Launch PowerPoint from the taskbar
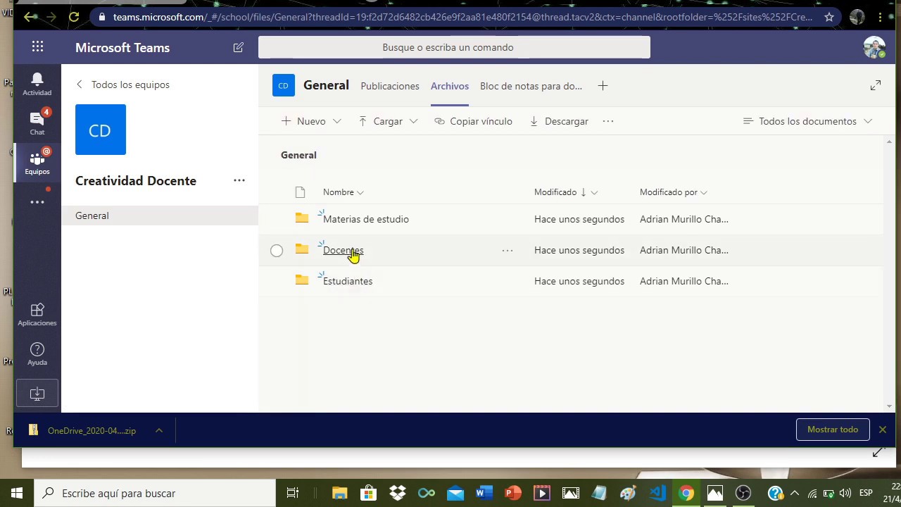The height and width of the screenshot is (507, 901). pos(512,493)
